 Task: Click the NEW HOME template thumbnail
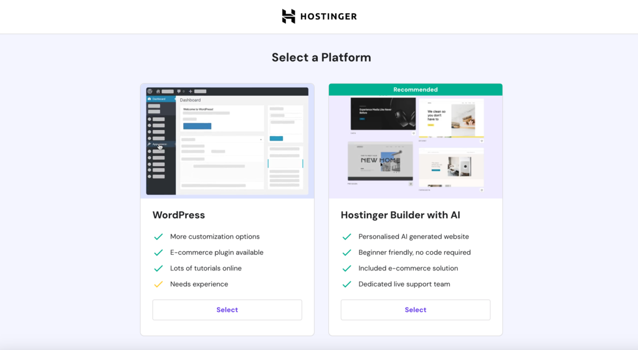(380, 161)
